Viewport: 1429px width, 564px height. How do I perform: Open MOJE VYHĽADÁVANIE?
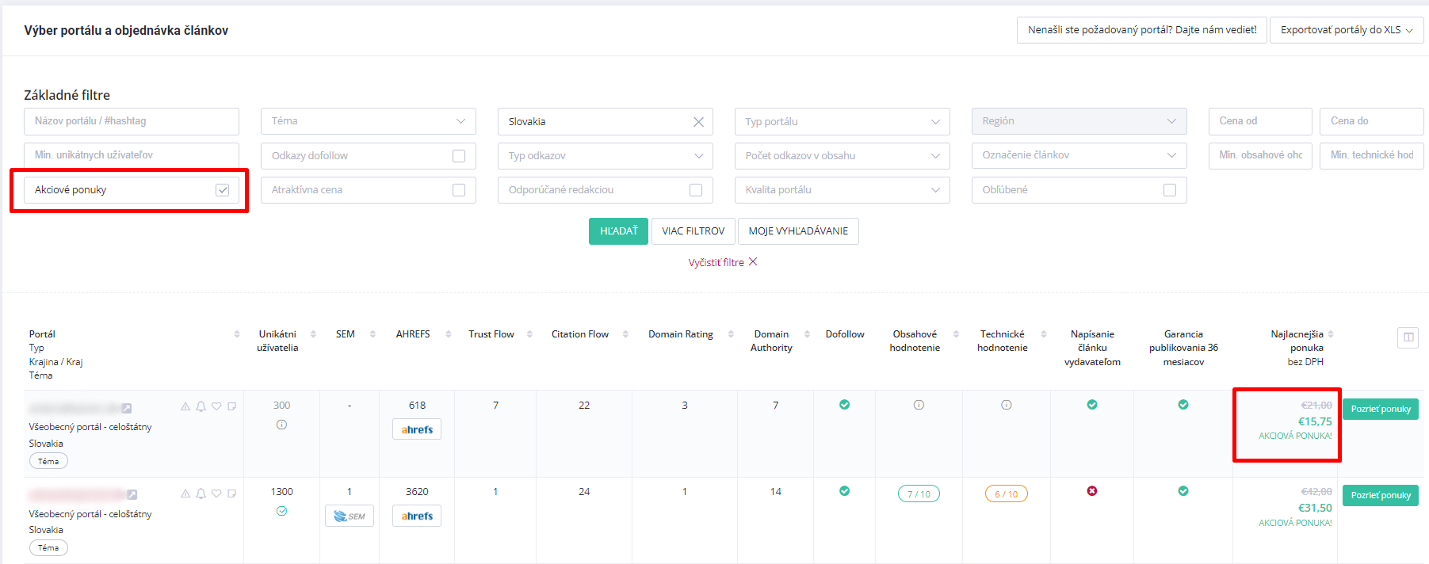798,231
